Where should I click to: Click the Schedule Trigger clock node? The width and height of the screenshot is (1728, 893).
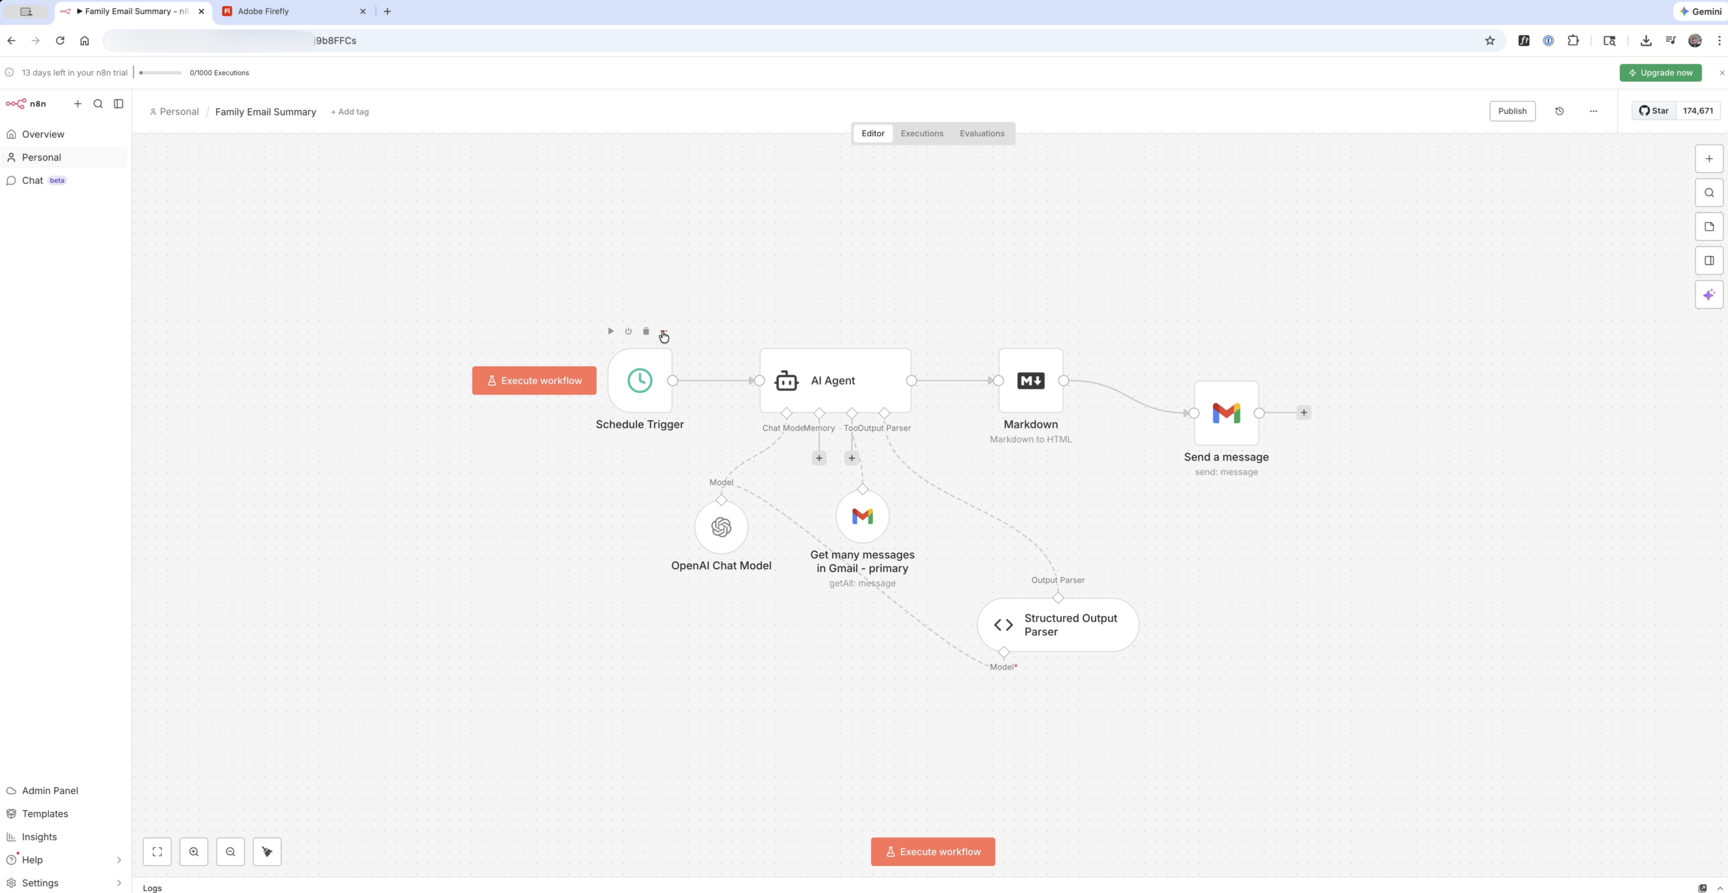pos(639,380)
